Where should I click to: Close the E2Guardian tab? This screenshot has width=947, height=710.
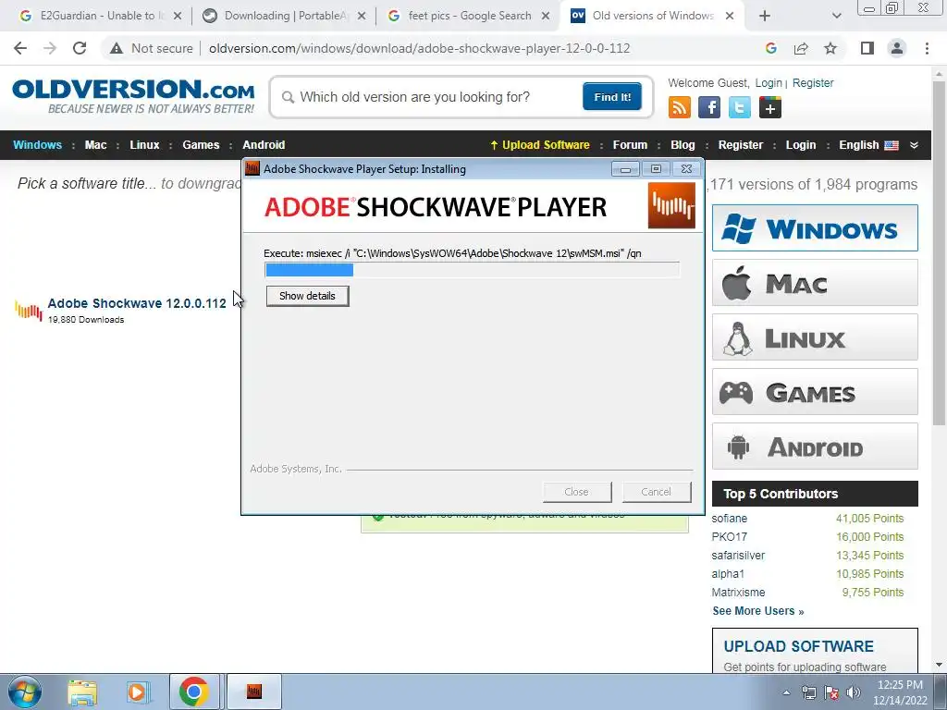178,17
